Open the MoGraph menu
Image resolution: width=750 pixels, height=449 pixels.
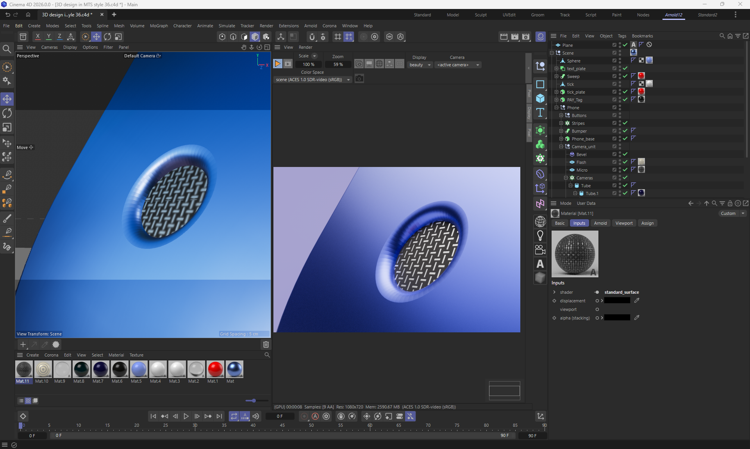click(159, 26)
